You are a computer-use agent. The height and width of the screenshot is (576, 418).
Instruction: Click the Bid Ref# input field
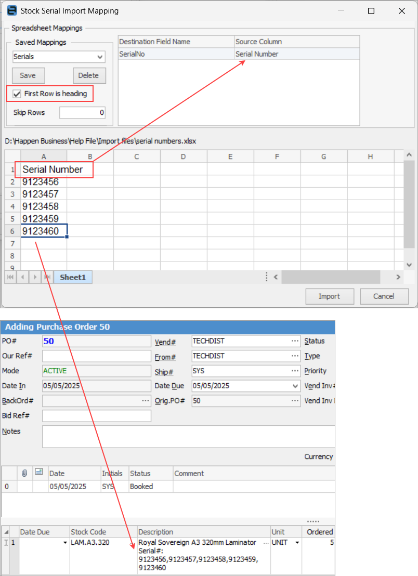(97, 416)
